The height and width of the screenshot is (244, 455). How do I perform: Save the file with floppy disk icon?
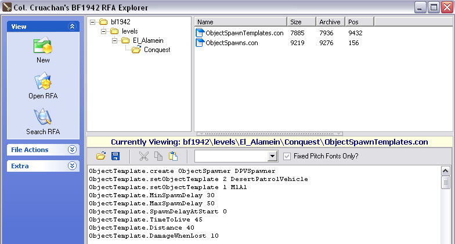(115, 156)
